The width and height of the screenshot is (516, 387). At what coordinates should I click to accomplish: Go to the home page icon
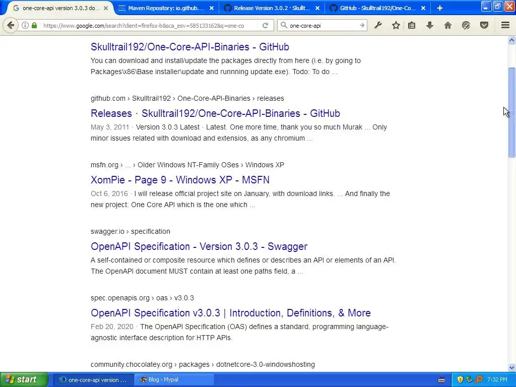pos(448,25)
